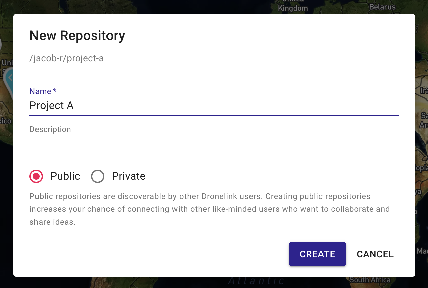Image resolution: width=428 pixels, height=288 pixels.
Task: Focus the Name field containing Project A
Action: point(214,106)
